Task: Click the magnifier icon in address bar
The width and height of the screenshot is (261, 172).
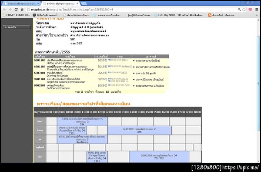Action: point(239,10)
